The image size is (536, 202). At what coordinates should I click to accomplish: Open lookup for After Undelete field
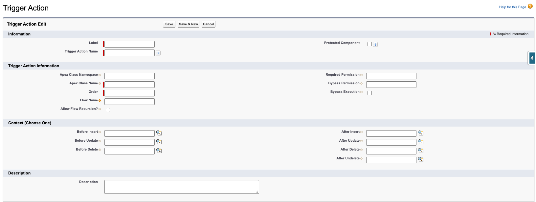[421, 159]
